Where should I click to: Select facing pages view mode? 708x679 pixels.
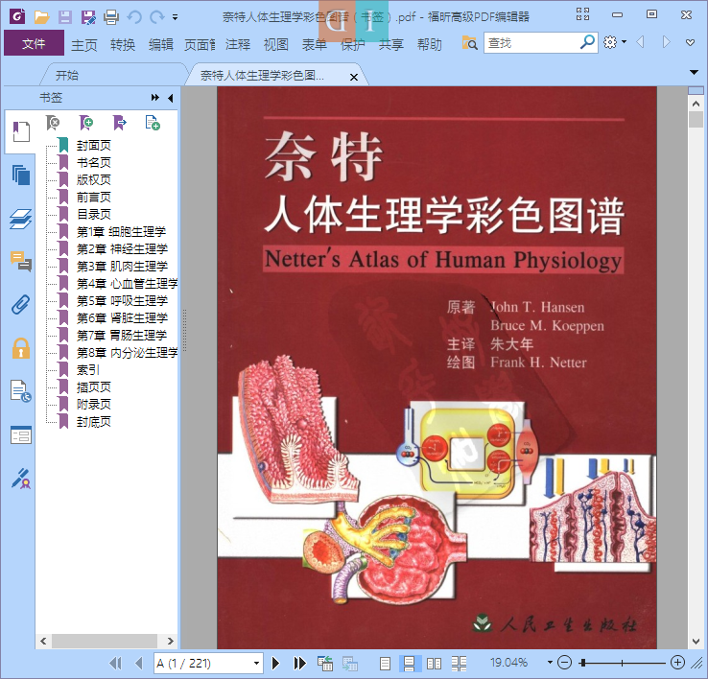(434, 664)
